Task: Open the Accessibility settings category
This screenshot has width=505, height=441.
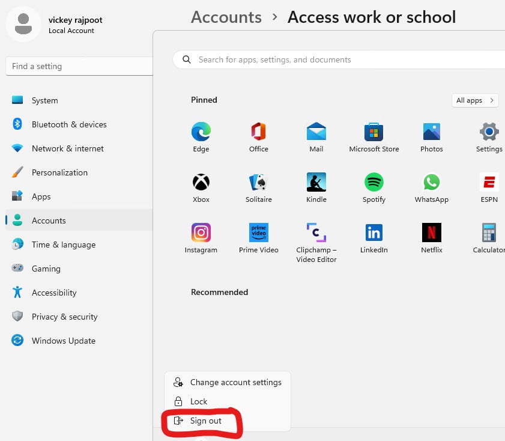Action: coord(79,293)
